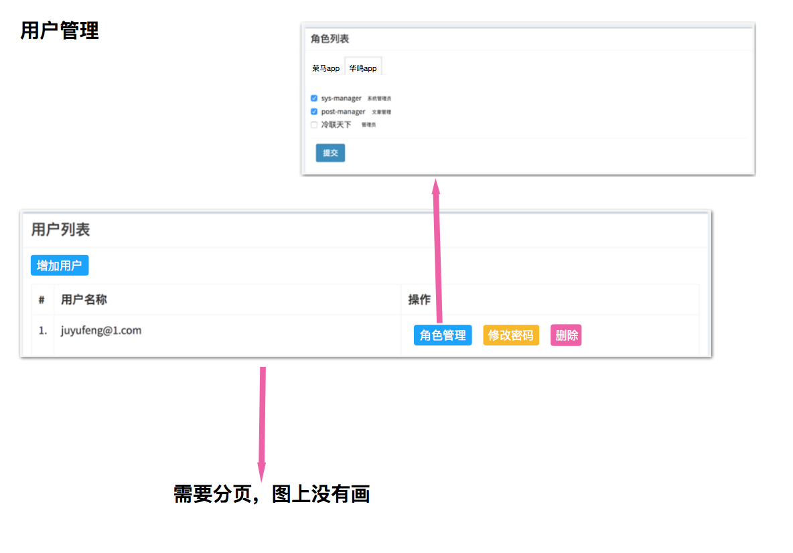Viewport: 793px width, 553px height.
Task: Click the 增加用户 add user button
Action: coord(60,266)
